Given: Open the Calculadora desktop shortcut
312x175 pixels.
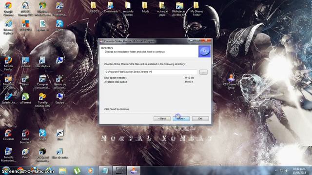Looking at the screenshot, I should pyautogui.click(x=42, y=62).
